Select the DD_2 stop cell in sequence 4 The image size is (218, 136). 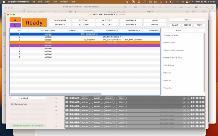point(112,43)
